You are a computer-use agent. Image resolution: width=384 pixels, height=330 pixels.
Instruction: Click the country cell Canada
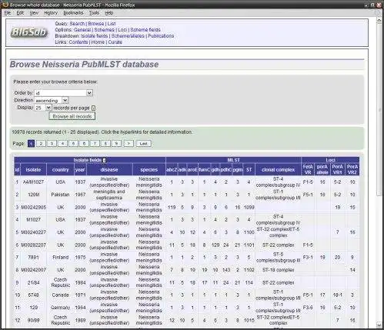[x=60, y=295]
